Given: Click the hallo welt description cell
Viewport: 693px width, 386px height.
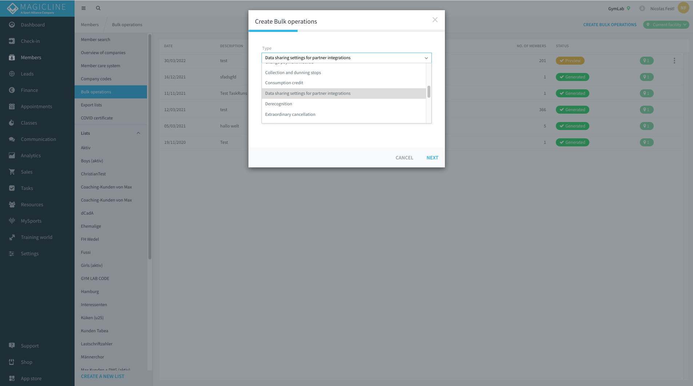Looking at the screenshot, I should (x=230, y=126).
